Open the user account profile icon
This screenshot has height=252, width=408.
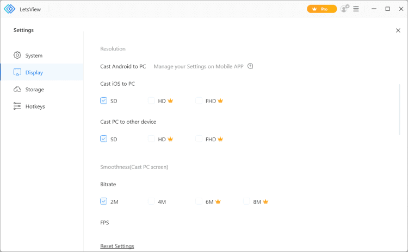[x=344, y=9]
